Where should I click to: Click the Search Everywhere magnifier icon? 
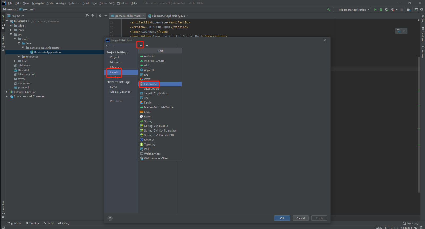422,10
